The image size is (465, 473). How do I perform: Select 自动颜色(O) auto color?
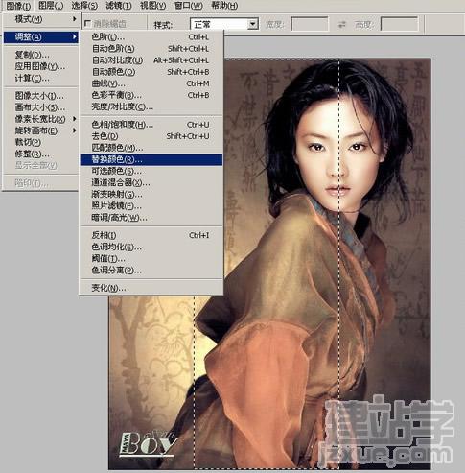tap(151, 72)
